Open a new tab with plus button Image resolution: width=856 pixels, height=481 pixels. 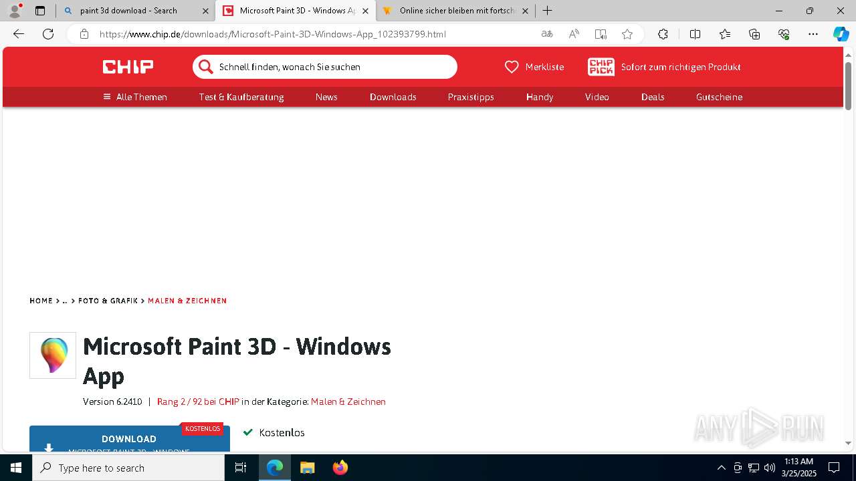(x=547, y=11)
